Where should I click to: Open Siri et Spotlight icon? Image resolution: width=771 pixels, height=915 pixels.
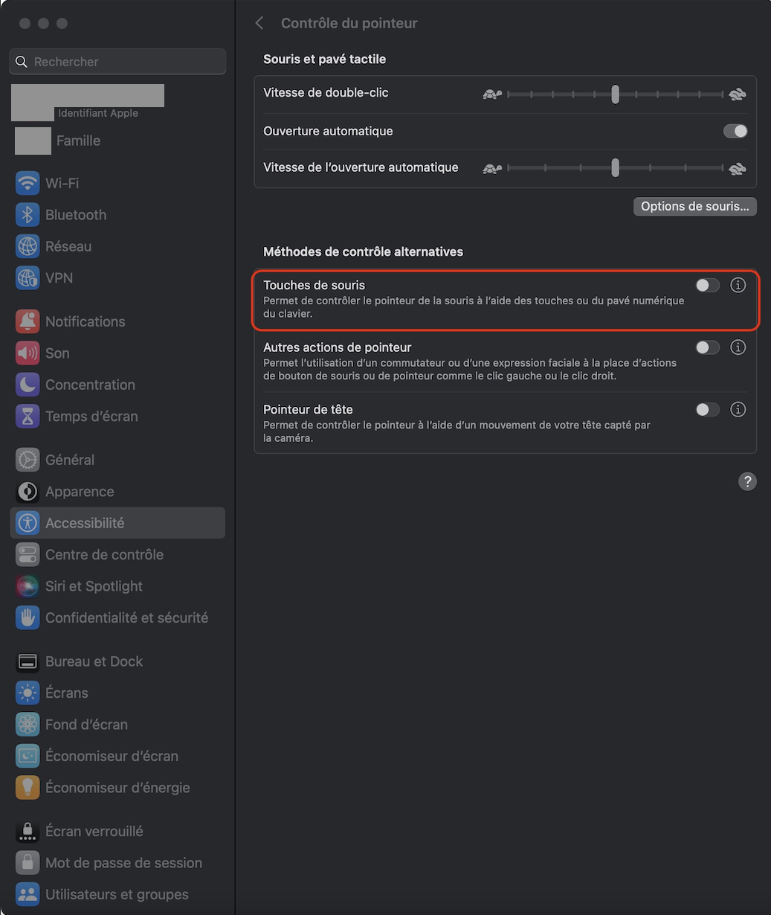[x=28, y=586]
